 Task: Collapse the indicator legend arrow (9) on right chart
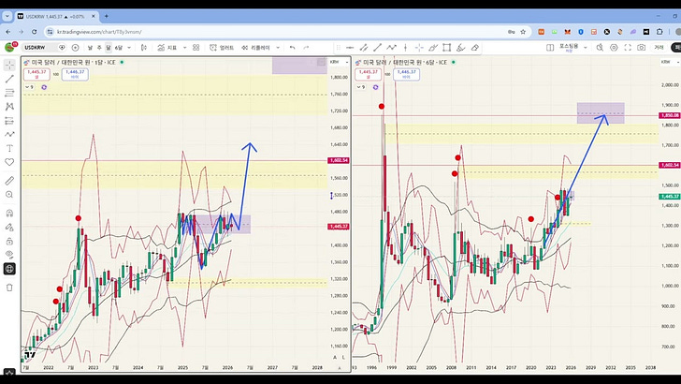359,87
